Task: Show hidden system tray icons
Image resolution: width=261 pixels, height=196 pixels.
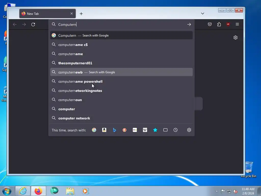Action: (x=217, y=191)
